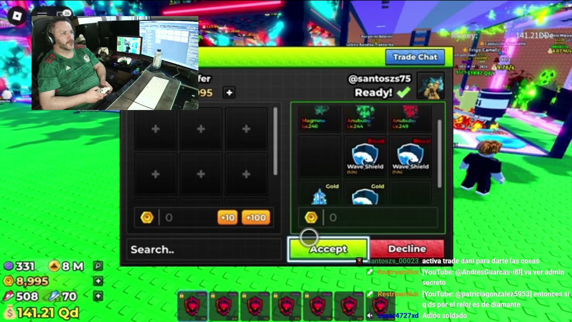The width and height of the screenshot is (572, 322).
Task: Click the coin icon in santoszs75's offer
Action: click(311, 218)
